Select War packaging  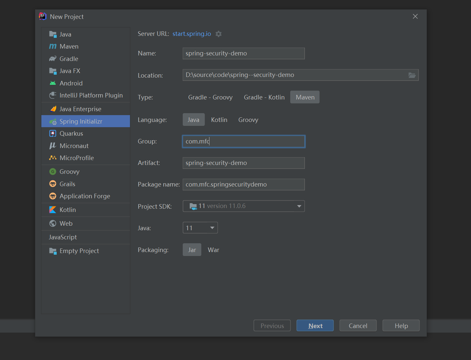click(213, 250)
